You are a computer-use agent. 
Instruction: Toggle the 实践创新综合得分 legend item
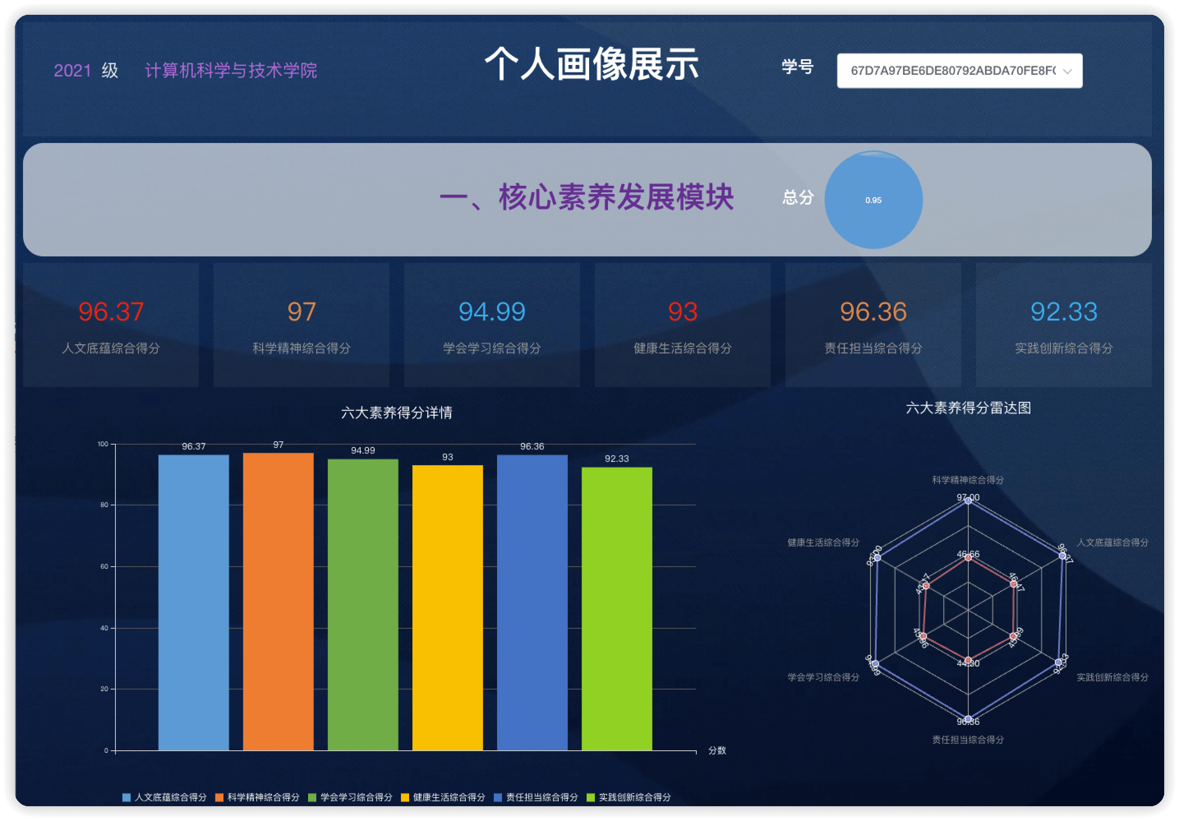(x=629, y=797)
